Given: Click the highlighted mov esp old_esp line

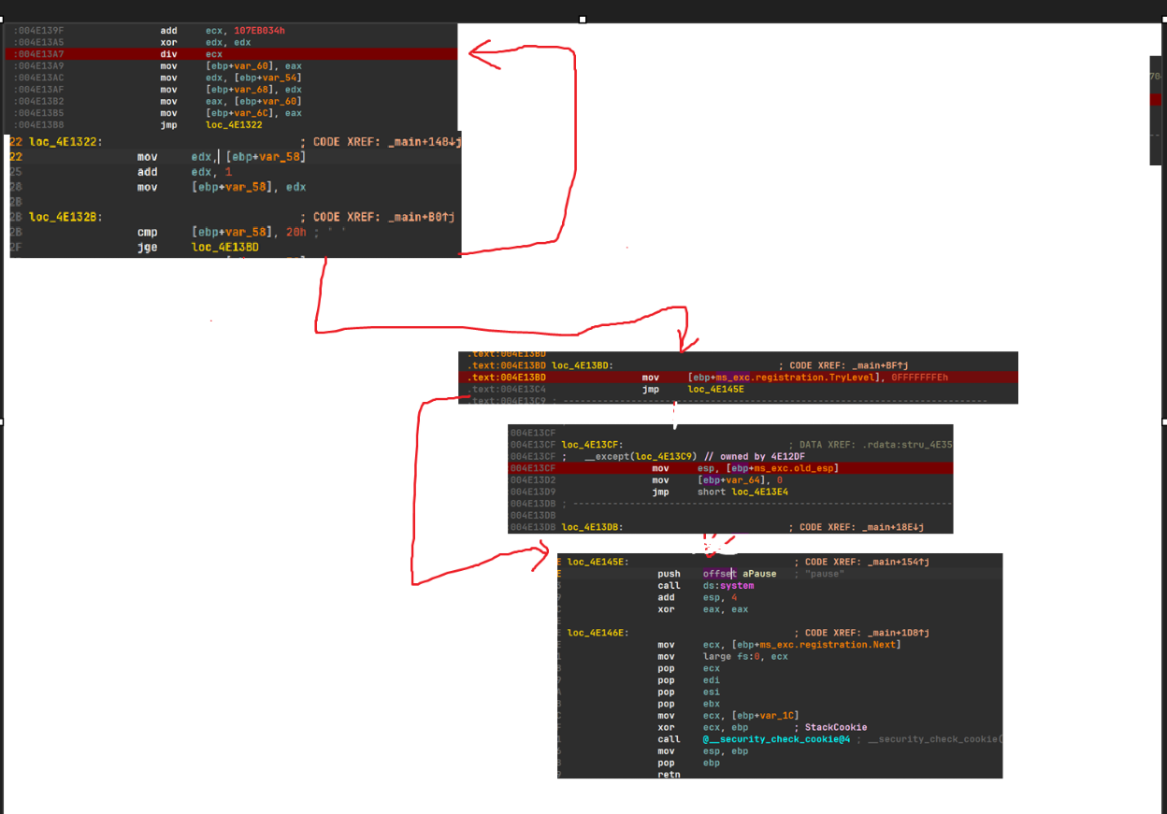Looking at the screenshot, I should point(729,467).
